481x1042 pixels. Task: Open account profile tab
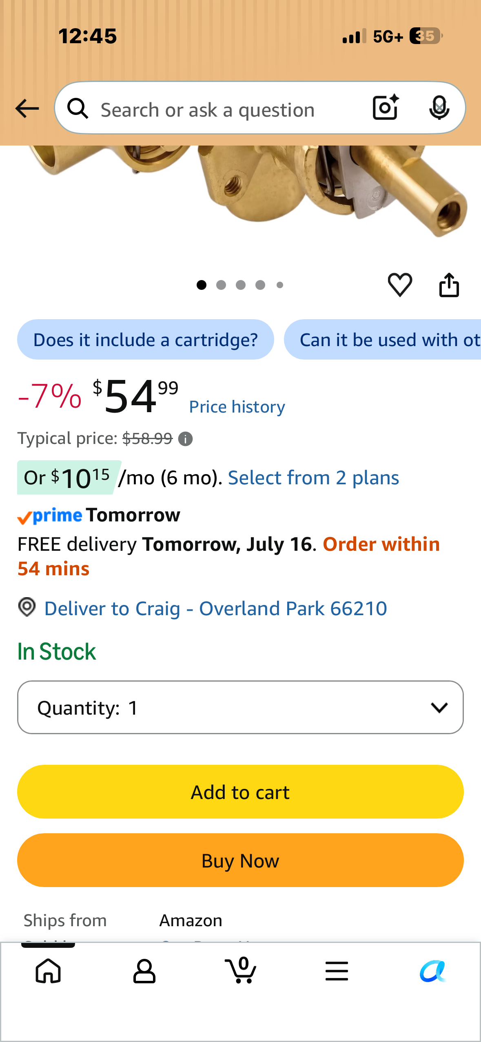[144, 971]
